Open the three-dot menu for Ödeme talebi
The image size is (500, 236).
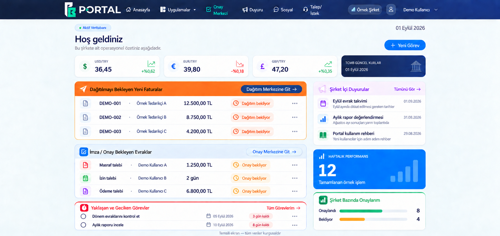coord(295,191)
